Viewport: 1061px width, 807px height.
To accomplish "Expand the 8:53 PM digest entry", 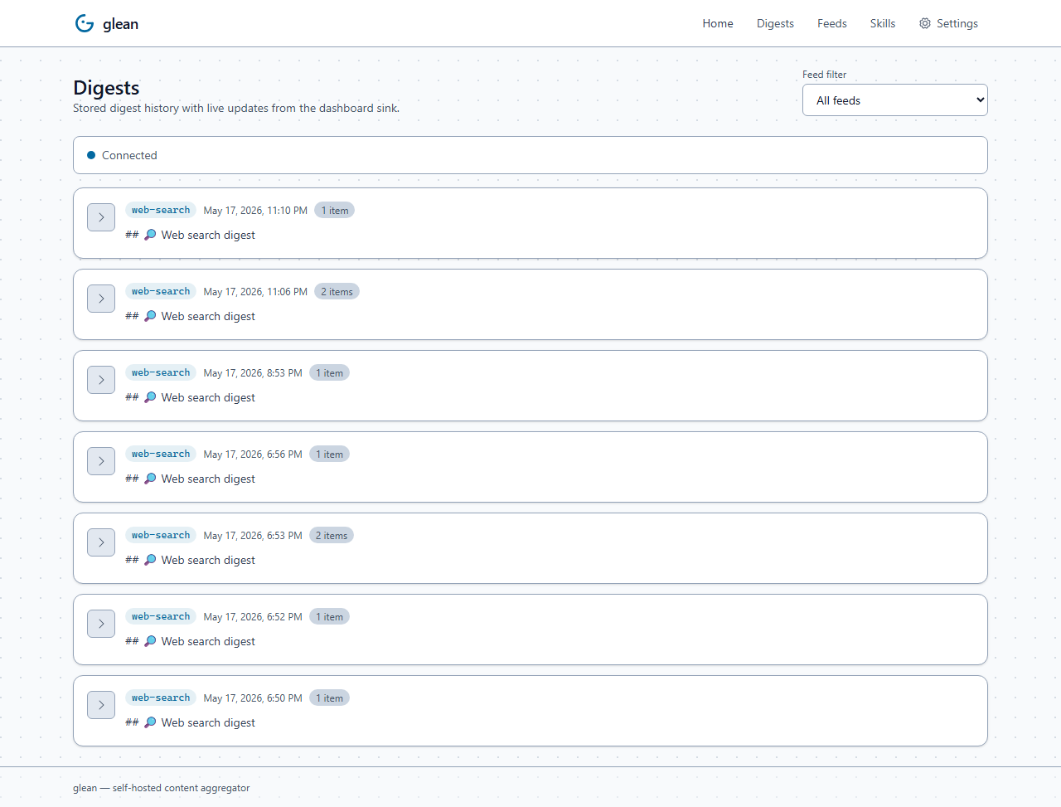I will pos(101,380).
